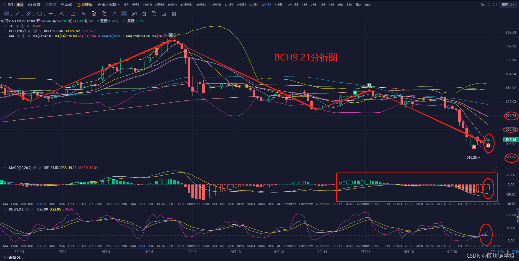Switch to the 周K timeframe
Viewport: 519px width, 261px height.
point(340,5)
